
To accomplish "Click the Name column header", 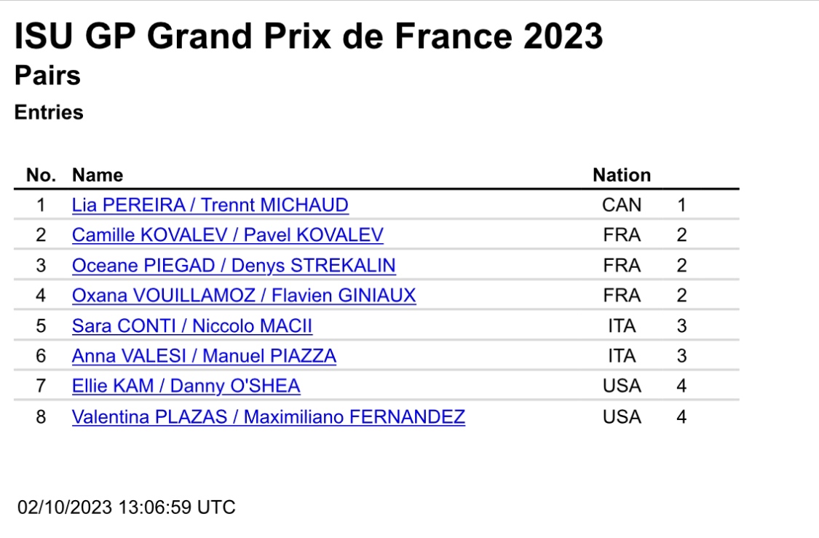I will [98, 175].
